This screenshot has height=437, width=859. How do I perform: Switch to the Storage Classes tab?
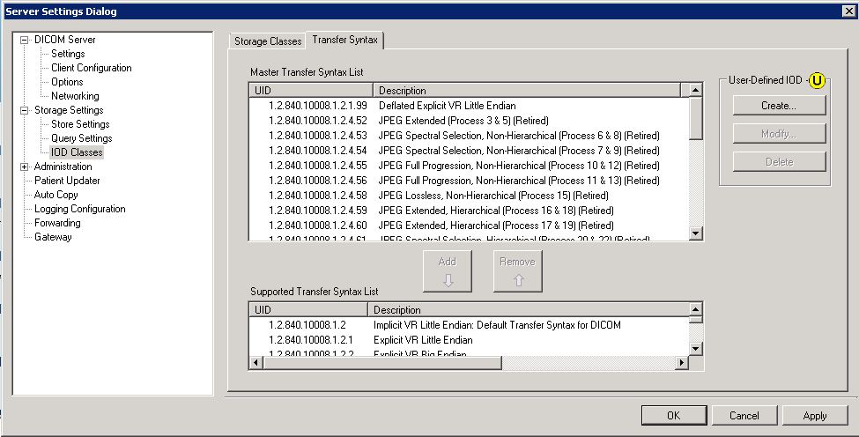[267, 41]
